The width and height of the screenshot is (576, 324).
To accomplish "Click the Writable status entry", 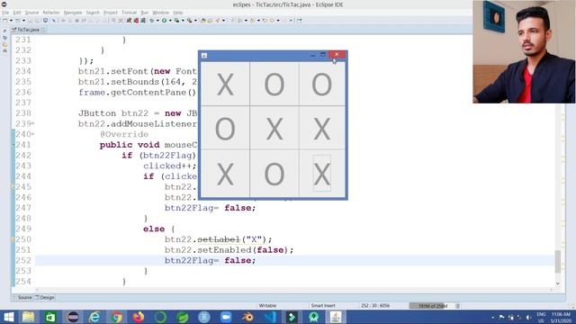I will pos(267,306).
